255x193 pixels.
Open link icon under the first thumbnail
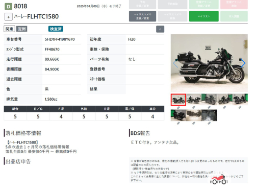pyautogui.click(x=178, y=108)
